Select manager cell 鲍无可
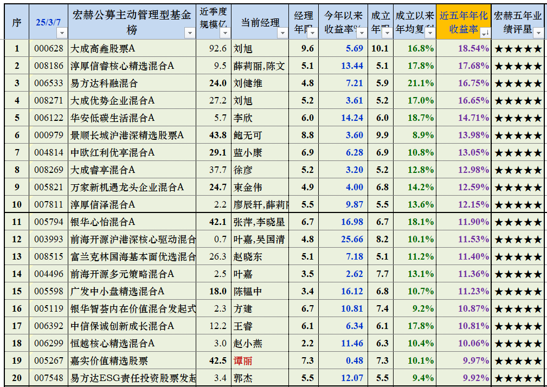The height and width of the screenshot is (387, 547). (248, 136)
